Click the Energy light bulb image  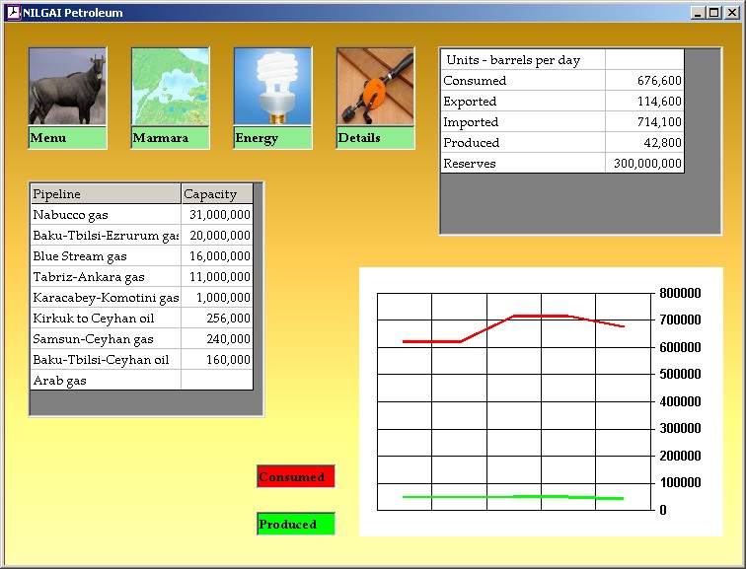coord(272,87)
